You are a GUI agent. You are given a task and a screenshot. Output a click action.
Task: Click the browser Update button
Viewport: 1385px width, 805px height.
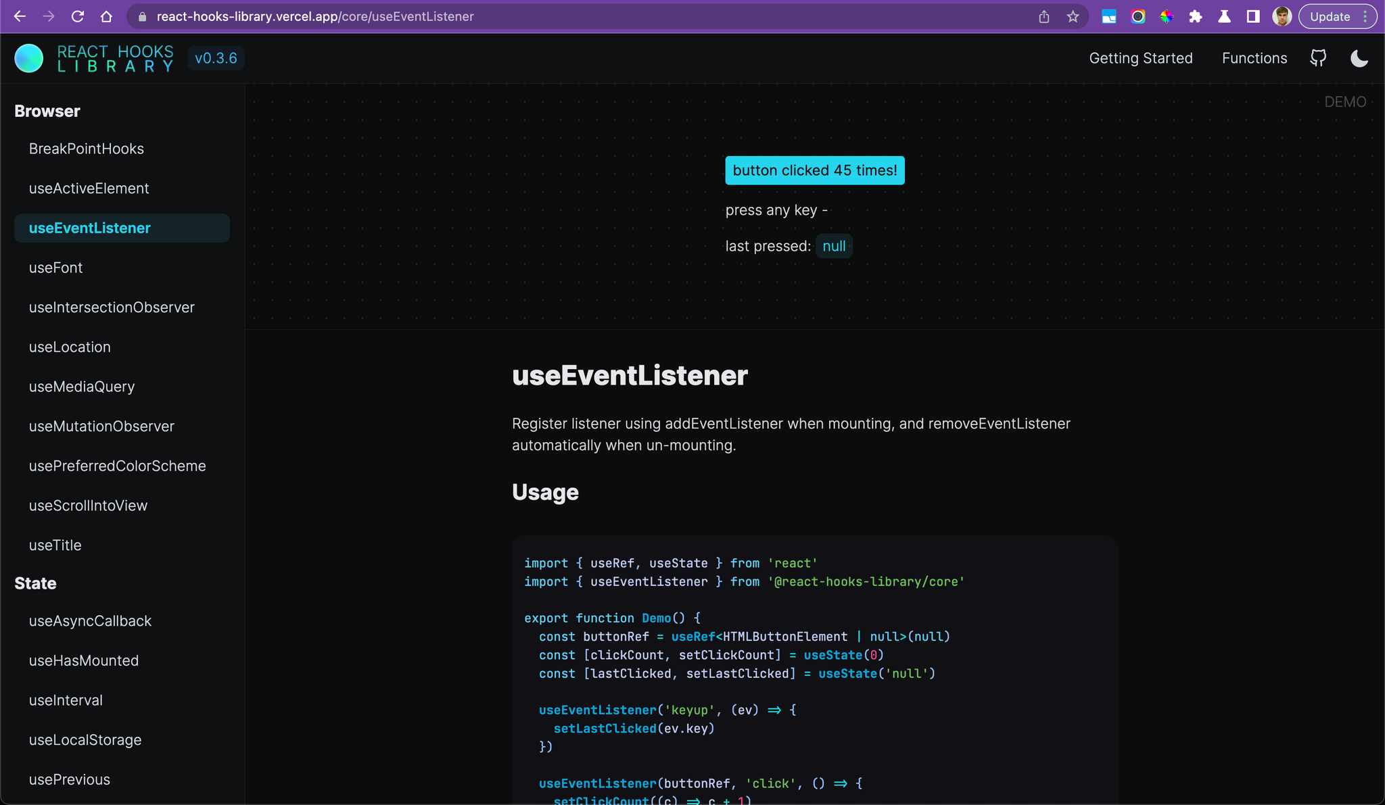(x=1330, y=16)
